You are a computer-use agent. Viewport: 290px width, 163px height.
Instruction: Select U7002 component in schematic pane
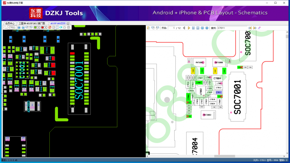[201, 91]
